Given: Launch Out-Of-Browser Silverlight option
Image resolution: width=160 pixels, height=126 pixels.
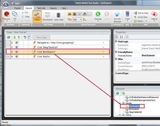Looking at the screenshot, I should tap(117, 17).
